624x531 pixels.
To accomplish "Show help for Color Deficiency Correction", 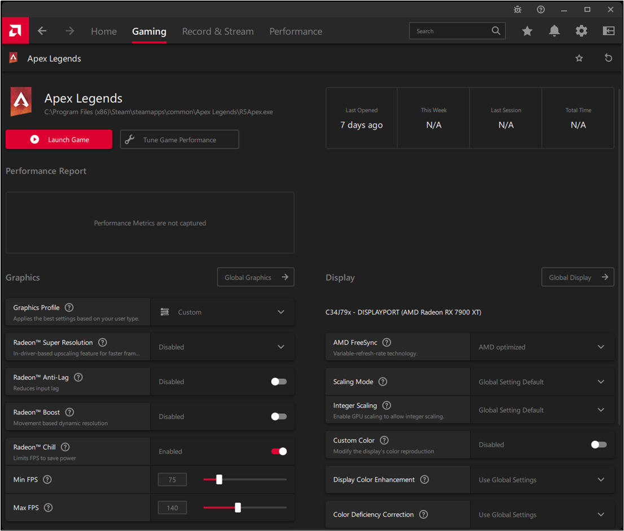I will [x=424, y=515].
